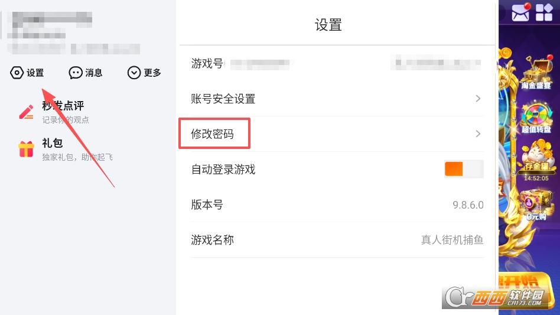The image size is (560, 315).
Task: Toggle the 自动登录游戏 switch
Action: pos(464,169)
